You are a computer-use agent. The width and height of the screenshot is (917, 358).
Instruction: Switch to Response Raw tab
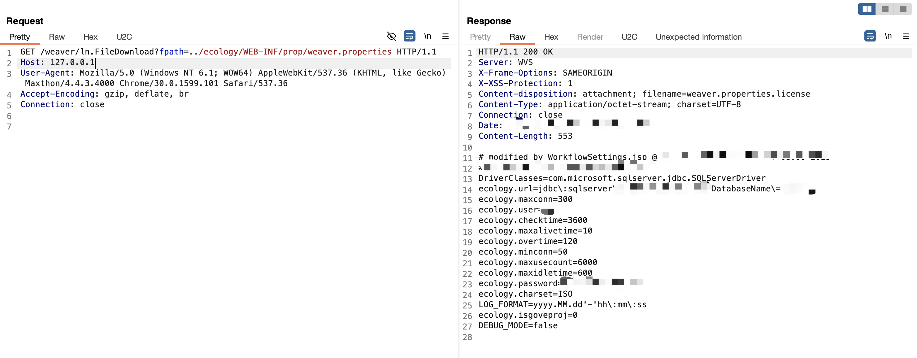pos(517,37)
